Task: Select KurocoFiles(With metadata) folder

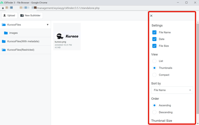Action: [x=26, y=41]
